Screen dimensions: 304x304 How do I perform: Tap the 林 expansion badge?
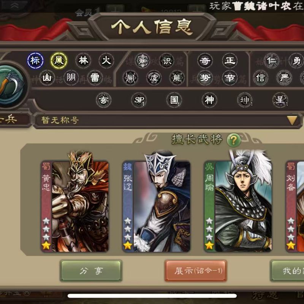(83, 61)
